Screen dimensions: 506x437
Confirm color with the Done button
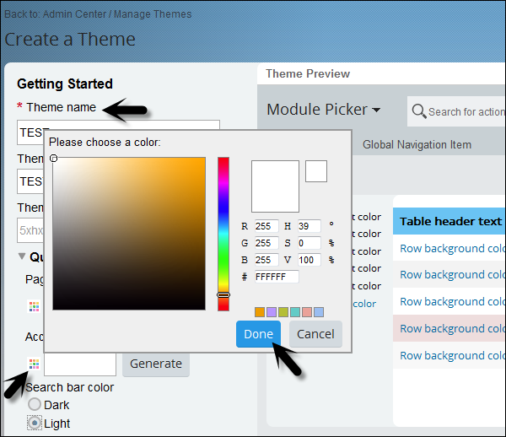[x=258, y=333]
